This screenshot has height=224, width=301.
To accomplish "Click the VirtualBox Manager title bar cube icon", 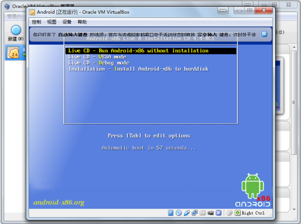I will [x=7, y=6].
